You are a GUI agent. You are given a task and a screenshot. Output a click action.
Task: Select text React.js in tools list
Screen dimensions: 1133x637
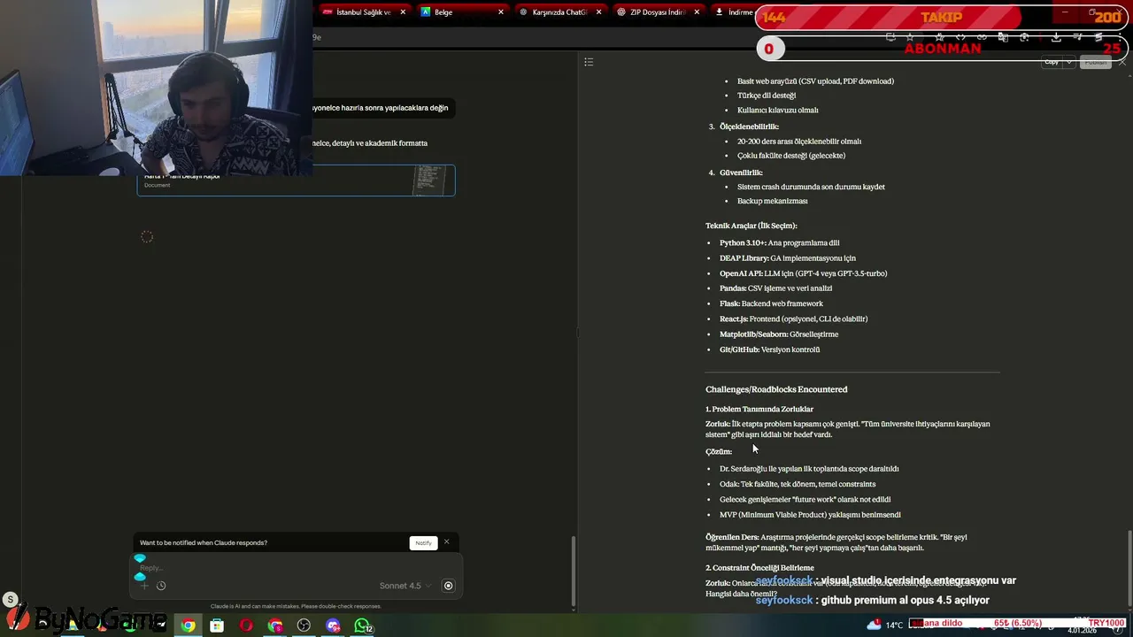[733, 318]
